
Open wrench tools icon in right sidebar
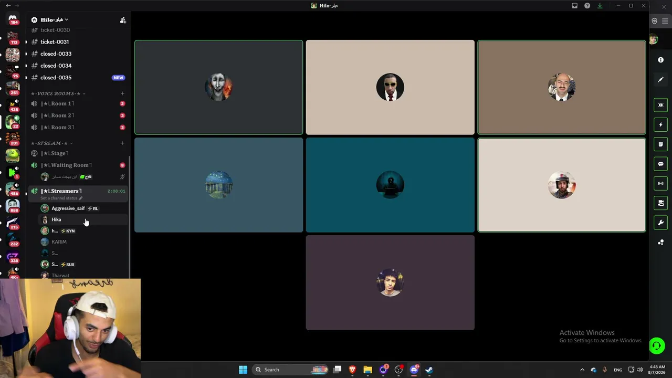coord(661,223)
